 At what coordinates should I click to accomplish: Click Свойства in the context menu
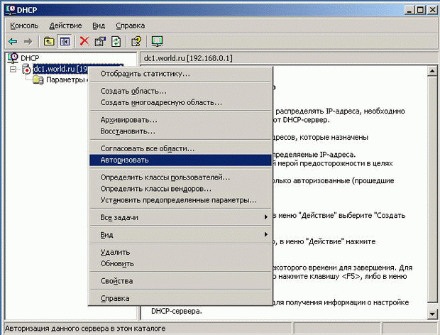[116, 281]
